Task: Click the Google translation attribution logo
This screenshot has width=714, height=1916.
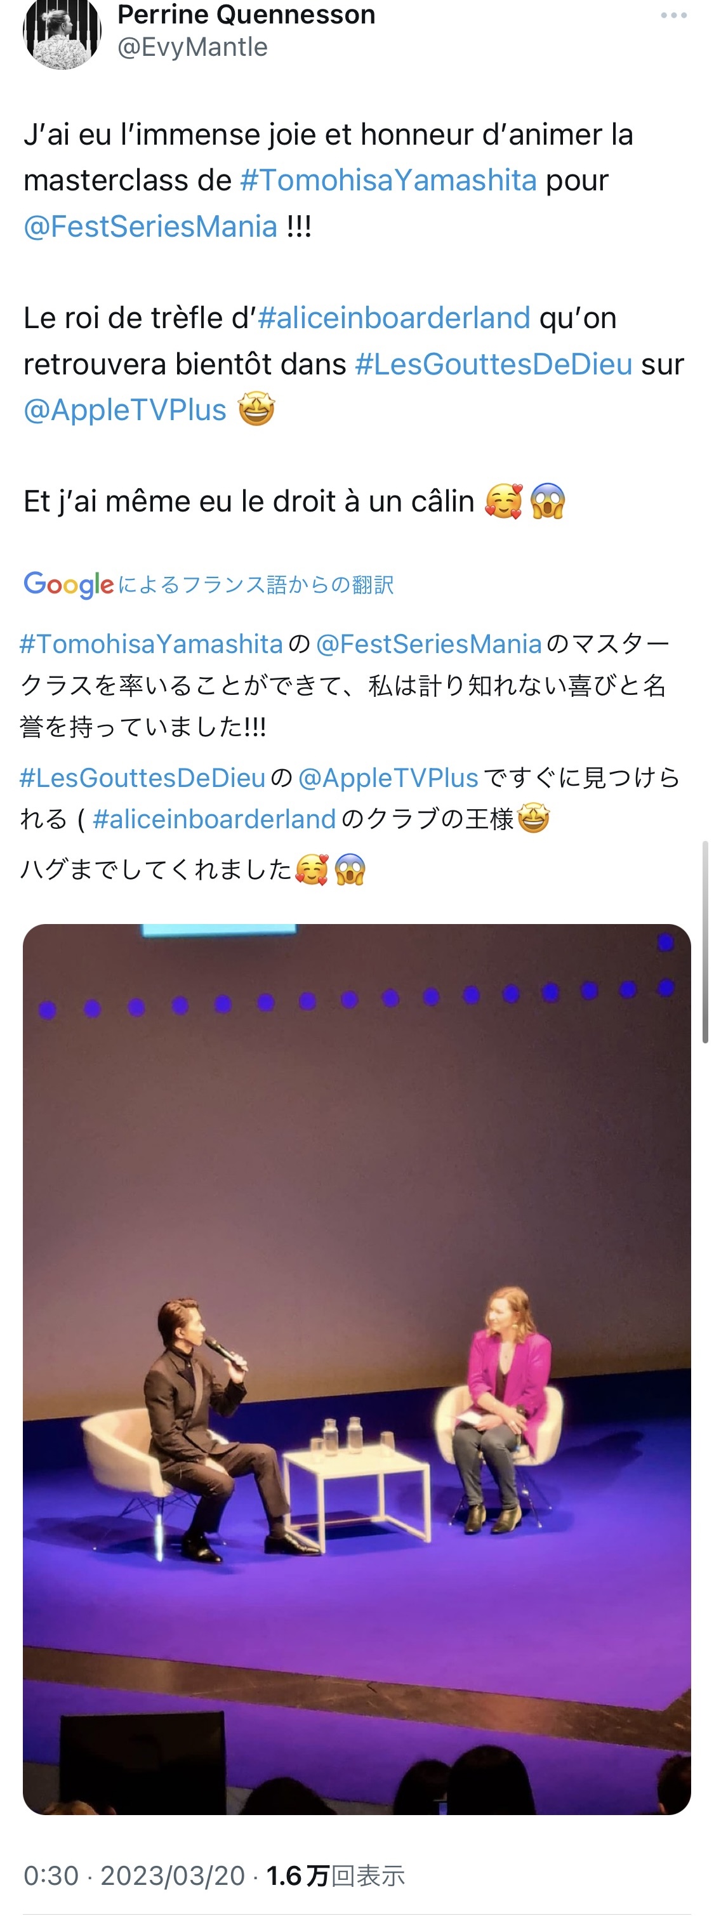Action: 69,585
